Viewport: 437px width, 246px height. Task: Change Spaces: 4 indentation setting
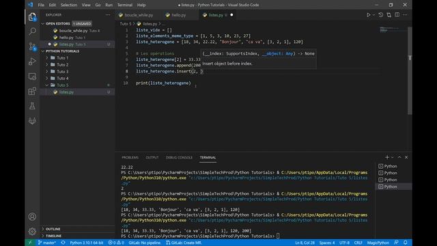[327, 243]
